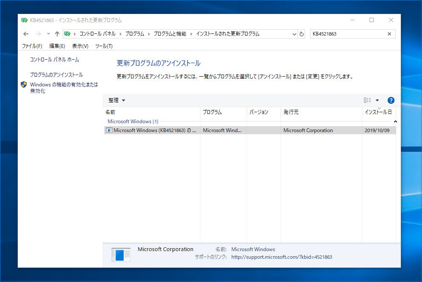Expand the view options dropdown arrow

tap(378, 100)
